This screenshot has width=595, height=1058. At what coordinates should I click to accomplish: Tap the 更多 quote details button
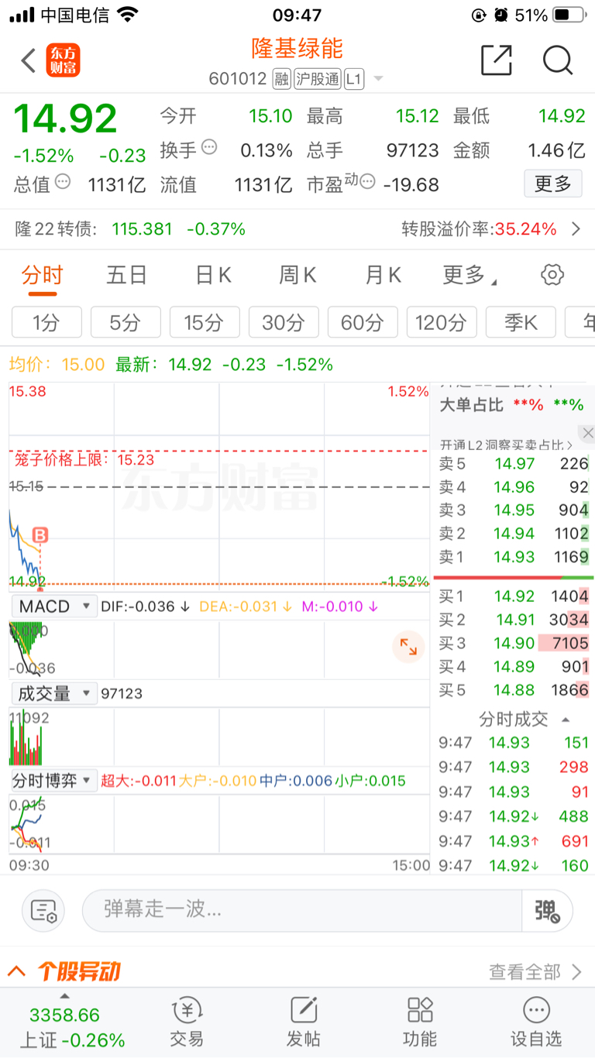pyautogui.click(x=553, y=184)
